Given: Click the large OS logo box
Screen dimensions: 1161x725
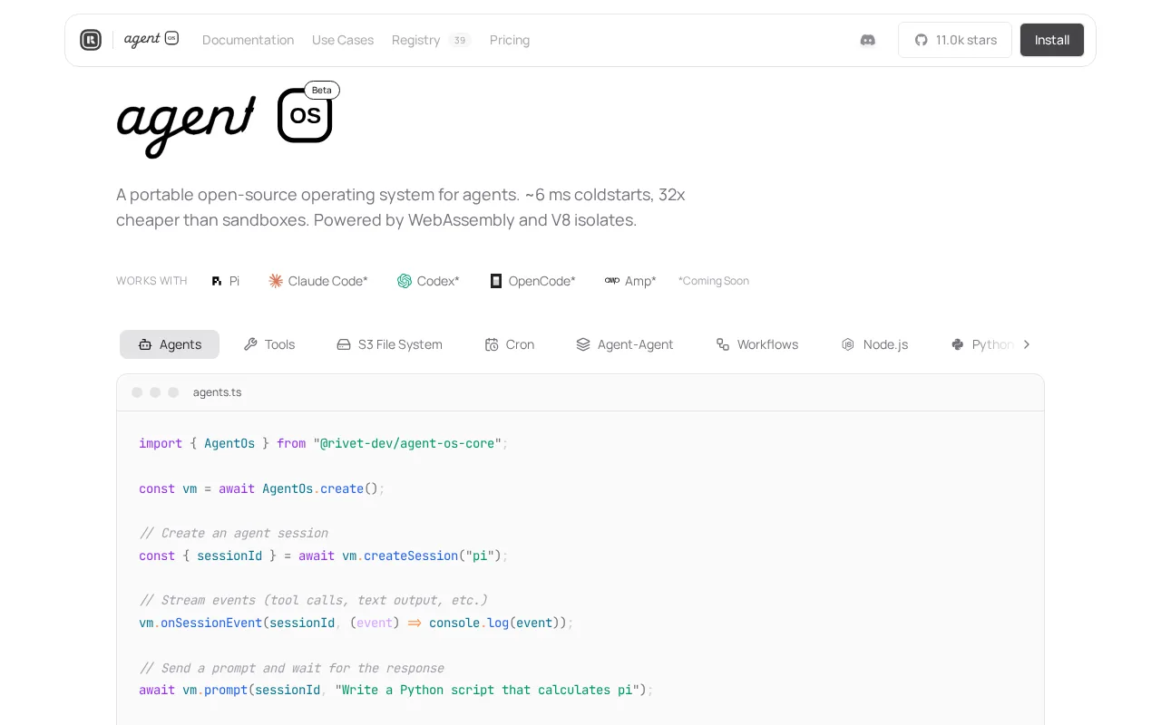Looking at the screenshot, I should click(x=305, y=115).
